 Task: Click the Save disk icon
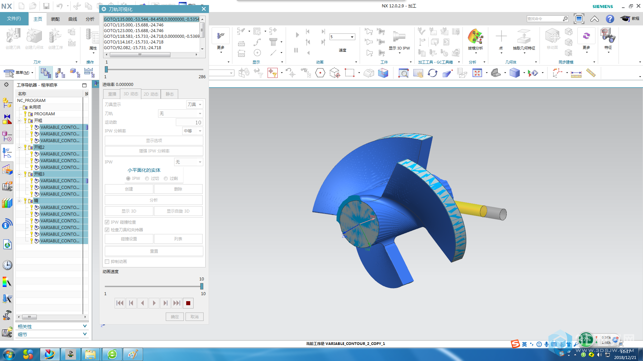pos(46,6)
